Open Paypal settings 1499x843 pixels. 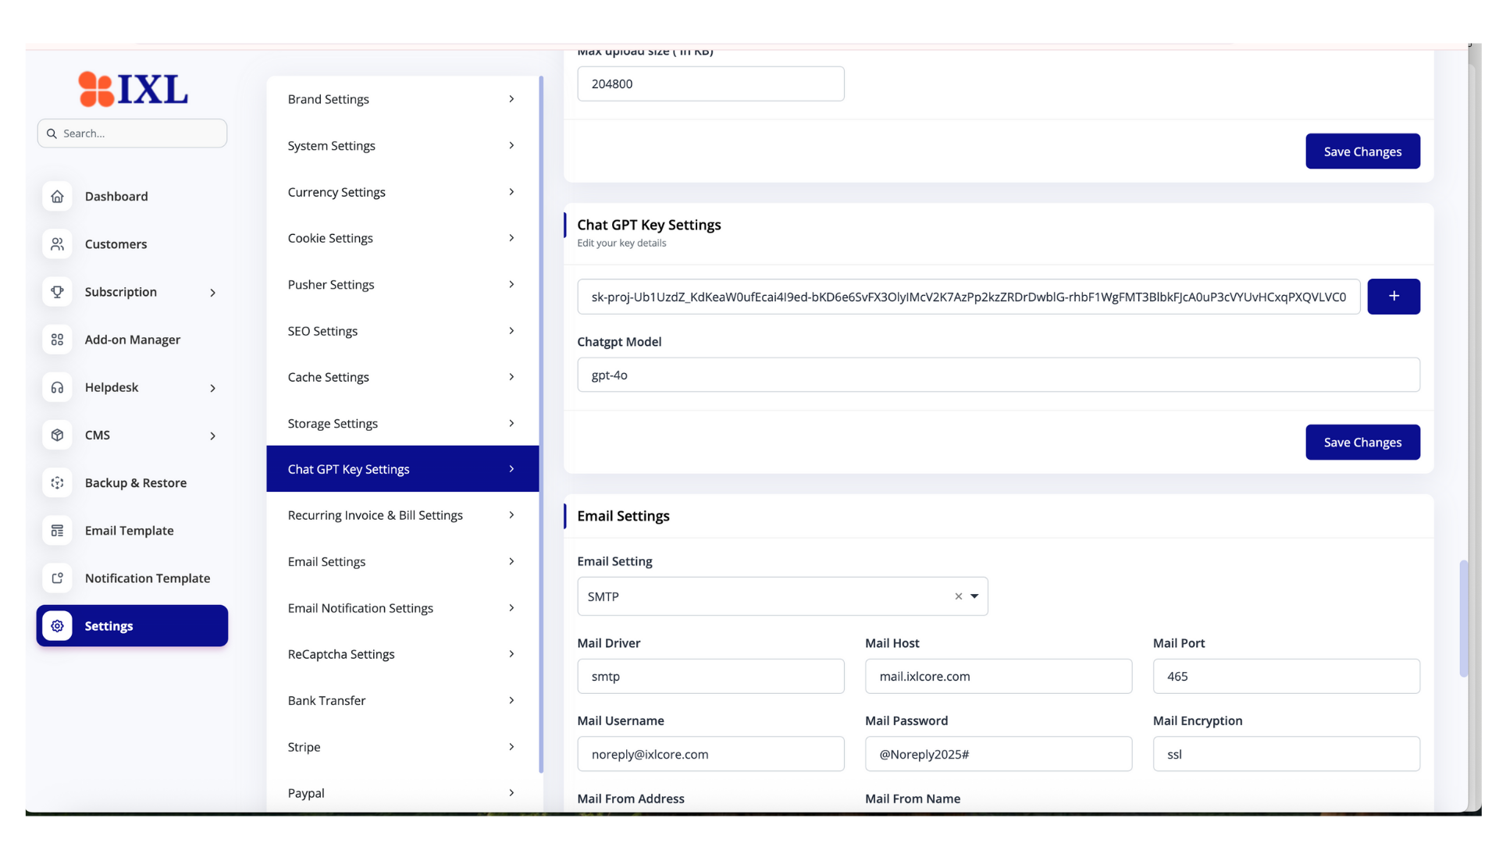click(x=402, y=793)
